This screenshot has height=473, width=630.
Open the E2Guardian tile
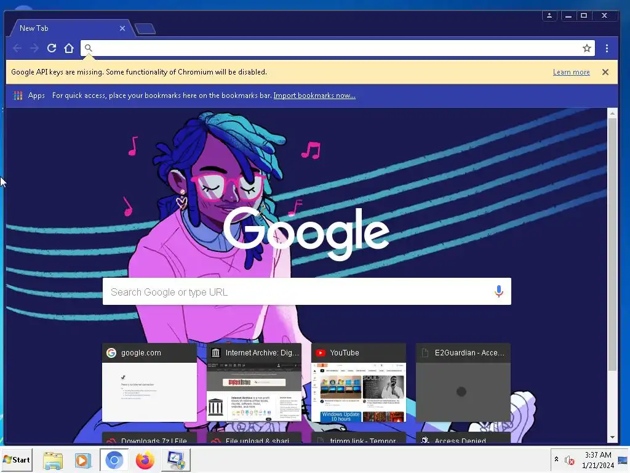tap(463, 382)
